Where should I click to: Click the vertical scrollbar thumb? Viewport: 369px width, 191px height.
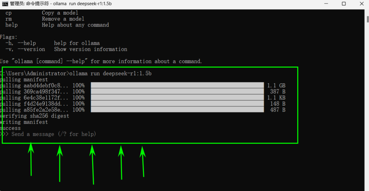[367, 19]
